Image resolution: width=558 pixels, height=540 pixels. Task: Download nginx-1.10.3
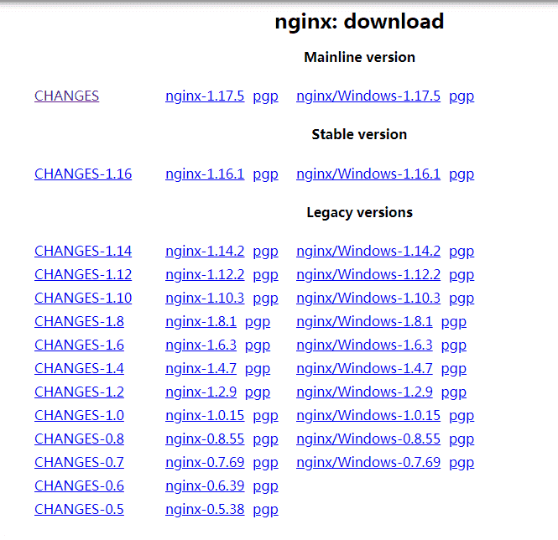point(205,299)
